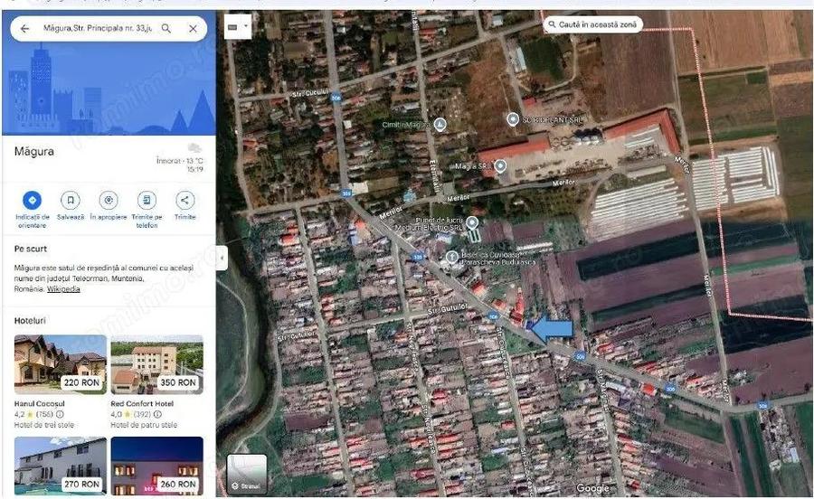Select the Cimitir Măgura map marker
This screenshot has height=499, width=814.
pyautogui.click(x=440, y=124)
